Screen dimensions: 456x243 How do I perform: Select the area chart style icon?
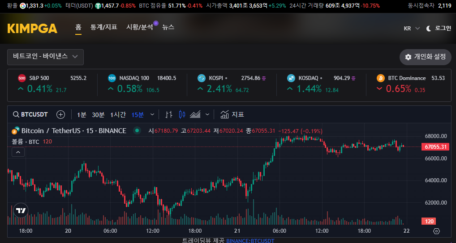(x=195, y=114)
